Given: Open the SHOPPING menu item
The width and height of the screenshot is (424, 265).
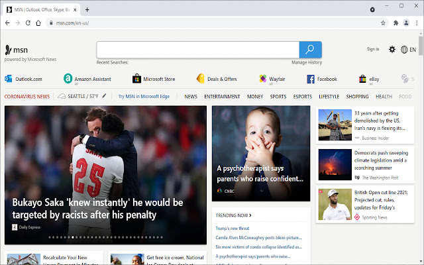Looking at the screenshot, I should point(357,97).
